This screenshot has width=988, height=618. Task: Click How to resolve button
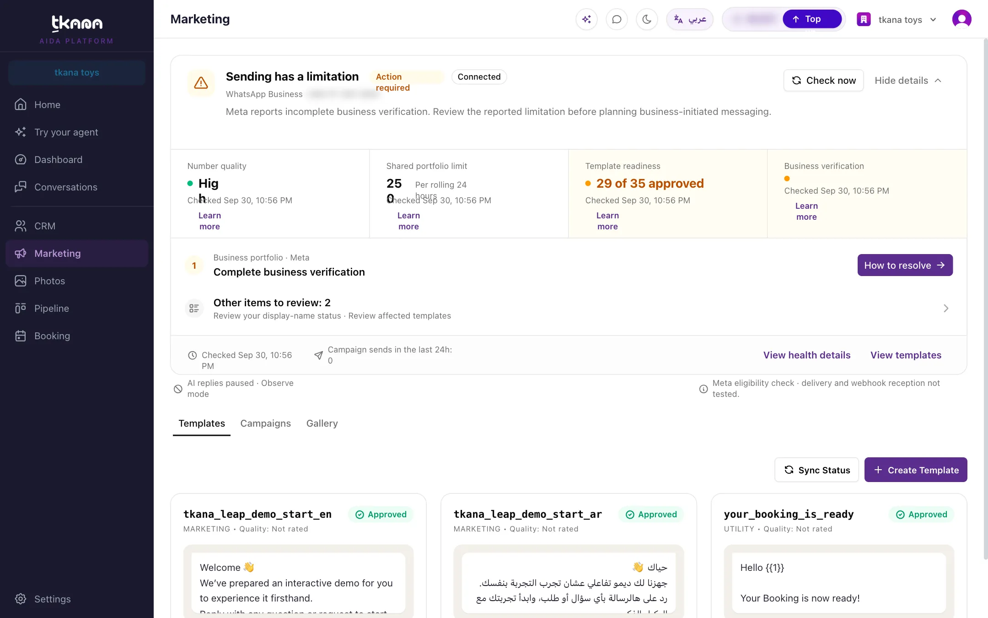[x=905, y=265]
